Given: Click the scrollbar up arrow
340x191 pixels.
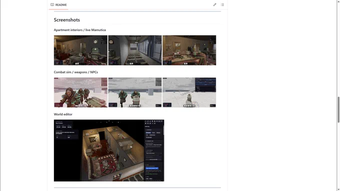Looking at the screenshot, I should (x=338, y=1).
